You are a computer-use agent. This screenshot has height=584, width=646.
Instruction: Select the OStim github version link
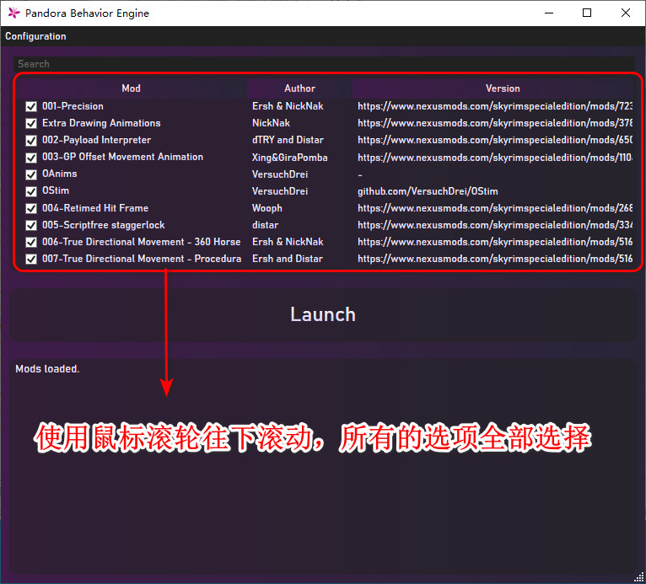pos(427,191)
